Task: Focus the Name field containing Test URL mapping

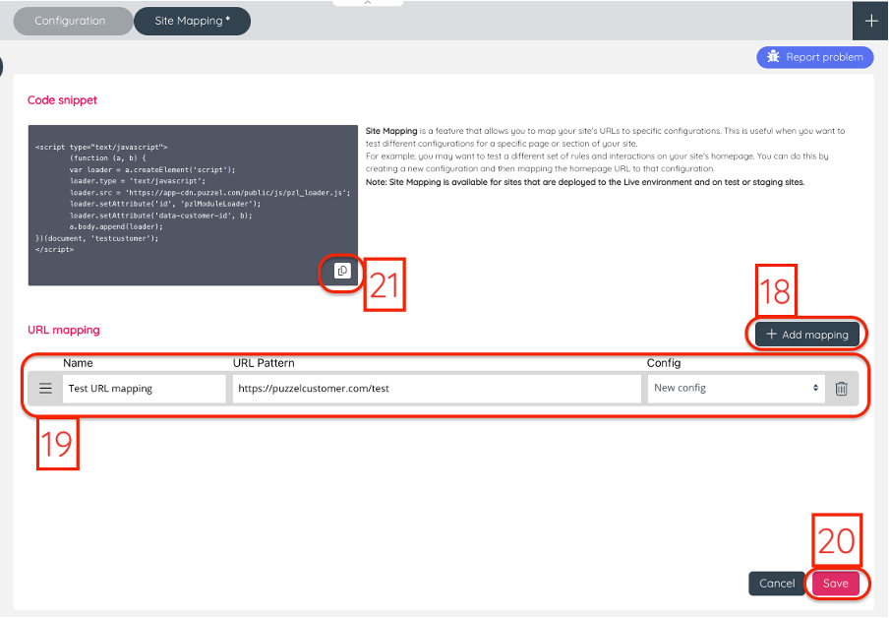Action: [144, 389]
